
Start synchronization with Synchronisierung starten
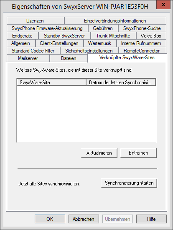(x=129, y=183)
